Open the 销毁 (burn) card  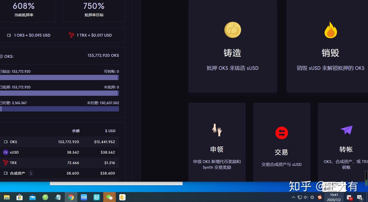tap(327, 46)
